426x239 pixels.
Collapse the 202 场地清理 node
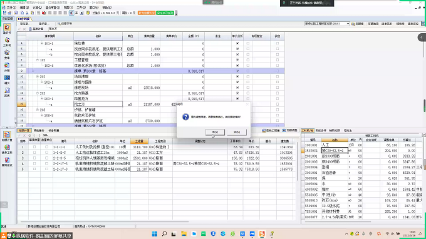pyautogui.click(x=38, y=76)
